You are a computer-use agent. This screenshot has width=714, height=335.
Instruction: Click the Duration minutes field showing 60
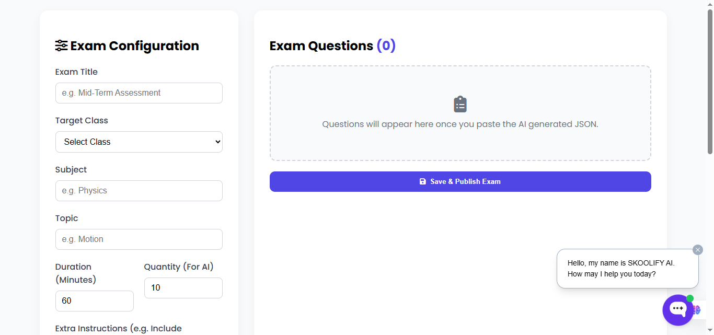[94, 301]
